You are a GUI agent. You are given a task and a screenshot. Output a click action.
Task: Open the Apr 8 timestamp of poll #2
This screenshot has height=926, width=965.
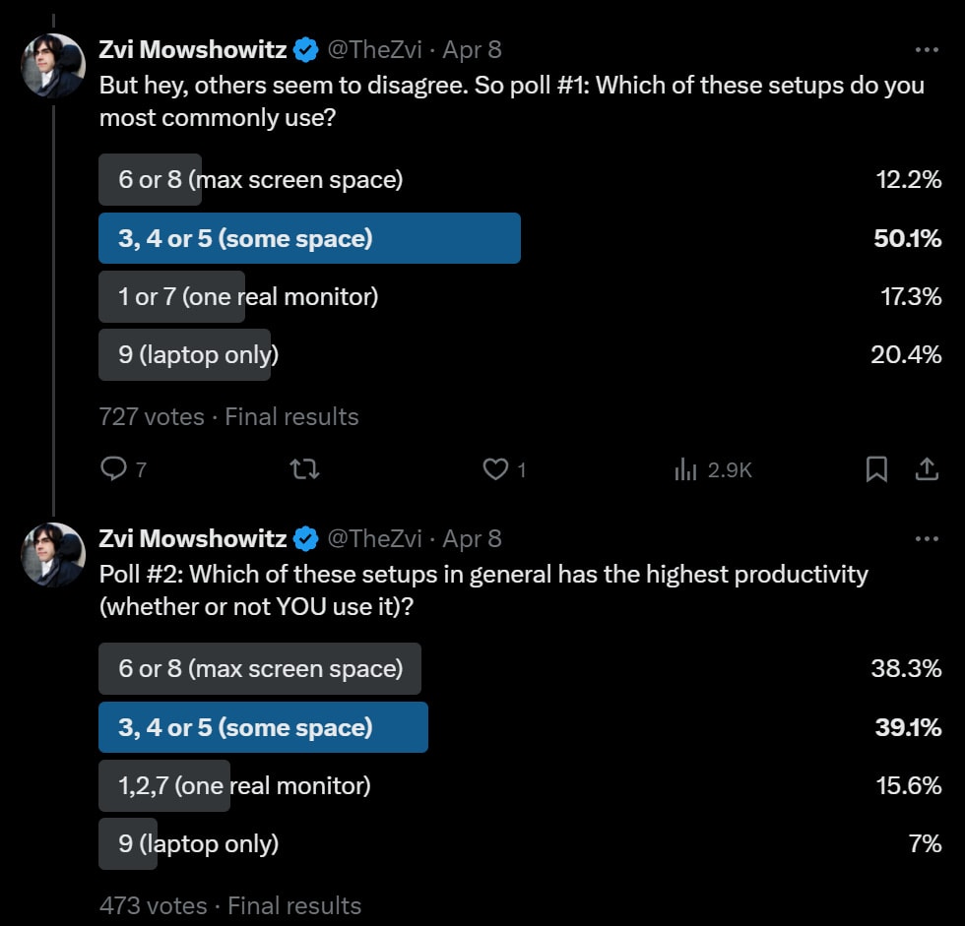472,538
